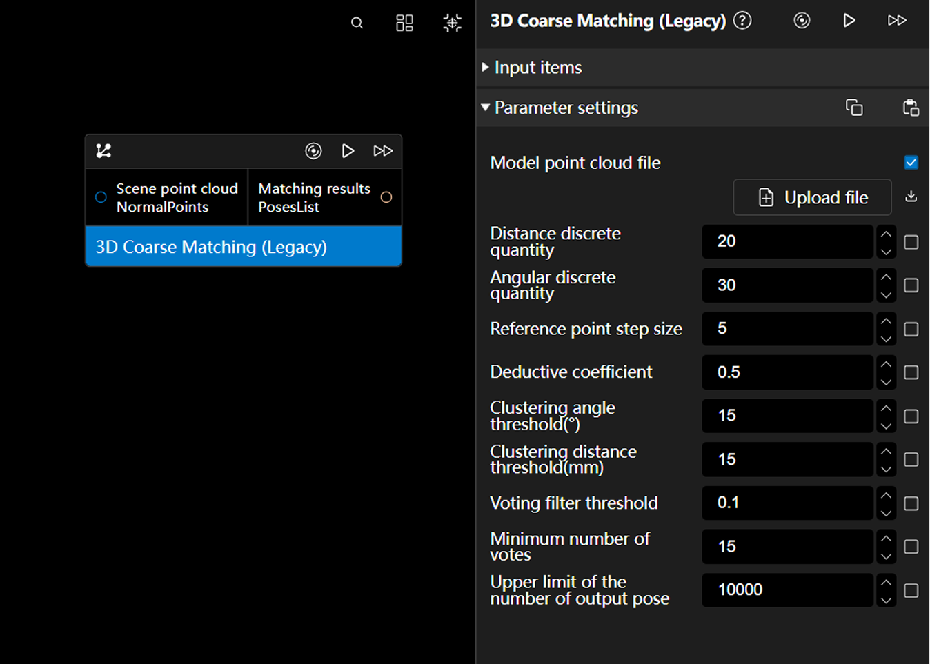This screenshot has height=664, width=930.
Task: Tick the Voting filter threshold checkbox
Action: 911,503
